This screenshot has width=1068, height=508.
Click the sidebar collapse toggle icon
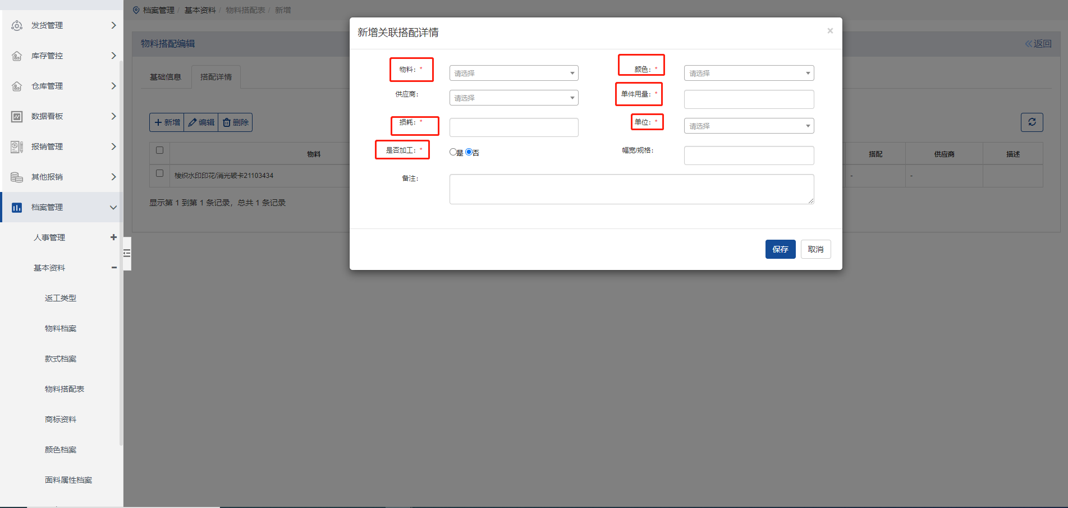[x=127, y=253]
